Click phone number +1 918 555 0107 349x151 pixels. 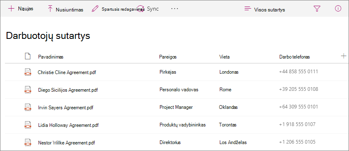[297, 124]
